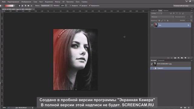Image resolution: width=194 pixels, height=109 pixels.
Task: Delete current state trash icon in History
Action: tap(189, 108)
